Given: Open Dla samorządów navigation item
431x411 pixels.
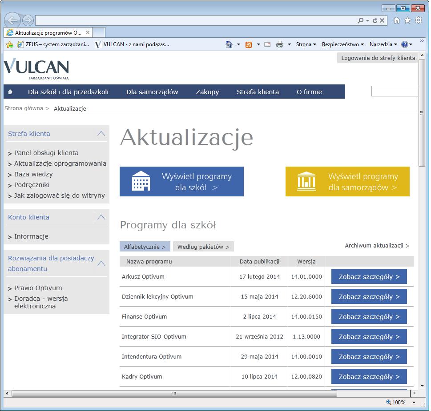Looking at the screenshot, I should tap(152, 92).
